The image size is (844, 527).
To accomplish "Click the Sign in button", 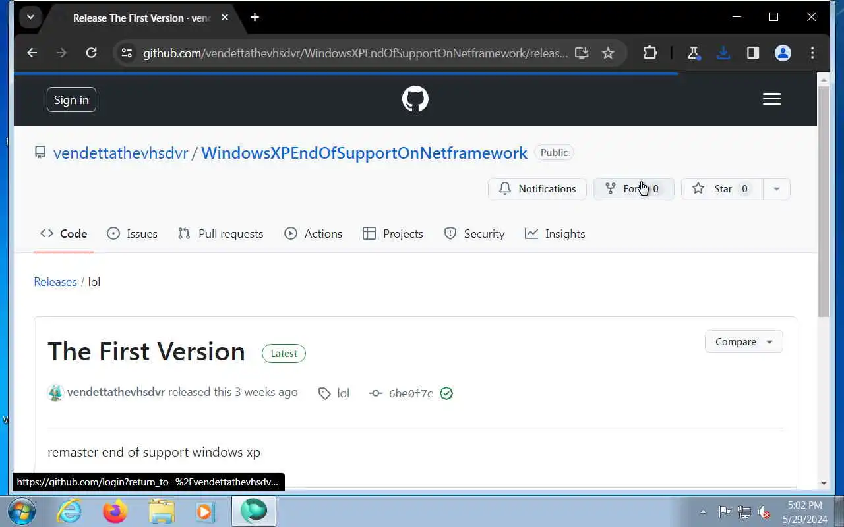I will coord(71,99).
